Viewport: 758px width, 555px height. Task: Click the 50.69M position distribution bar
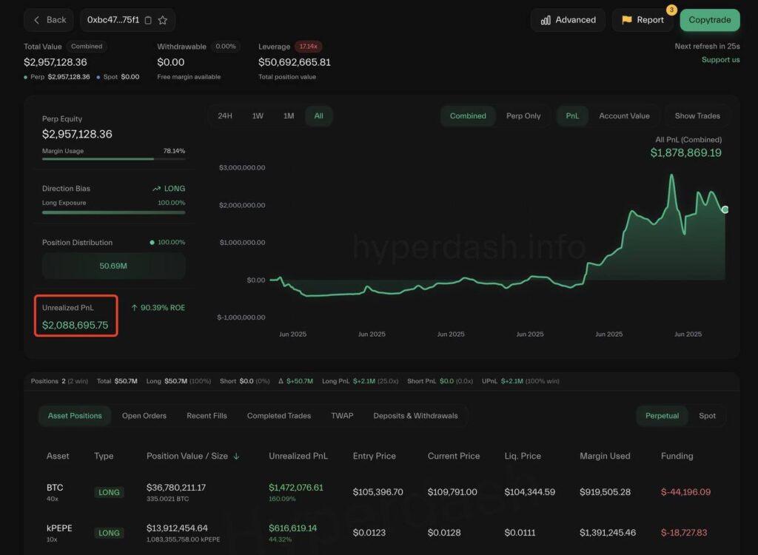click(x=113, y=266)
